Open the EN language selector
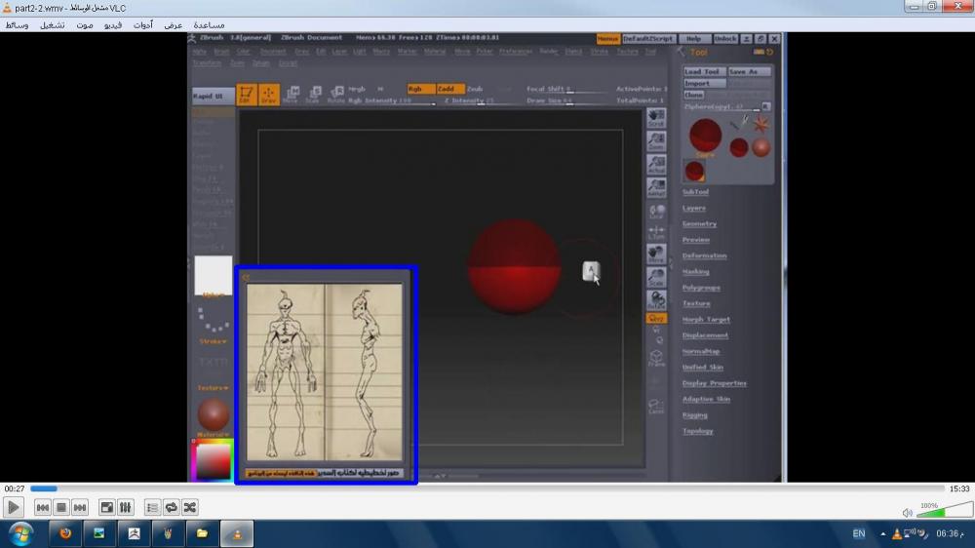The height and width of the screenshot is (548, 975). [859, 534]
